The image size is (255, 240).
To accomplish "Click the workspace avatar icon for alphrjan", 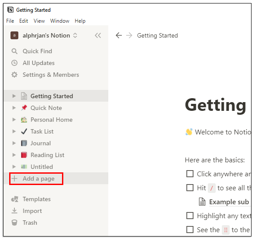I will click(x=14, y=35).
